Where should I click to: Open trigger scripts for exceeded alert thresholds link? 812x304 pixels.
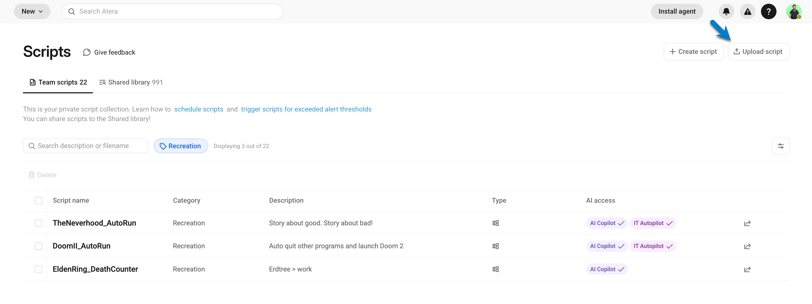306,109
